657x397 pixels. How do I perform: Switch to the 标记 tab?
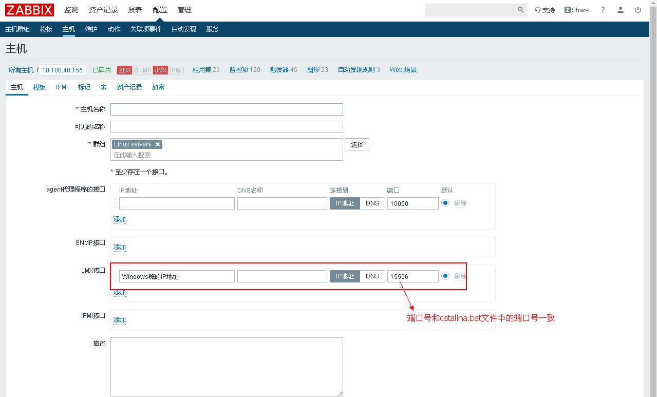coord(84,87)
